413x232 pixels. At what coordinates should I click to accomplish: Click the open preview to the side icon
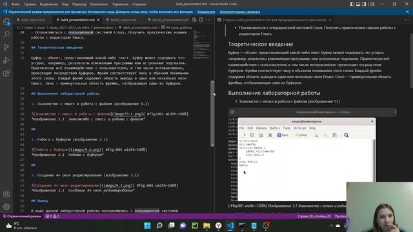[x=194, y=20]
